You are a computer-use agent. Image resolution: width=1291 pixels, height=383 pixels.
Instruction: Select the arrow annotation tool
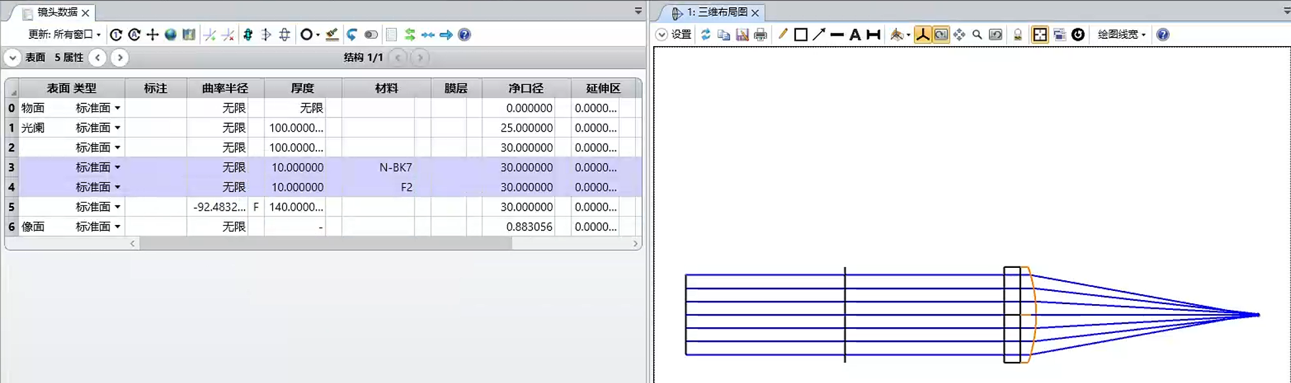tap(819, 35)
